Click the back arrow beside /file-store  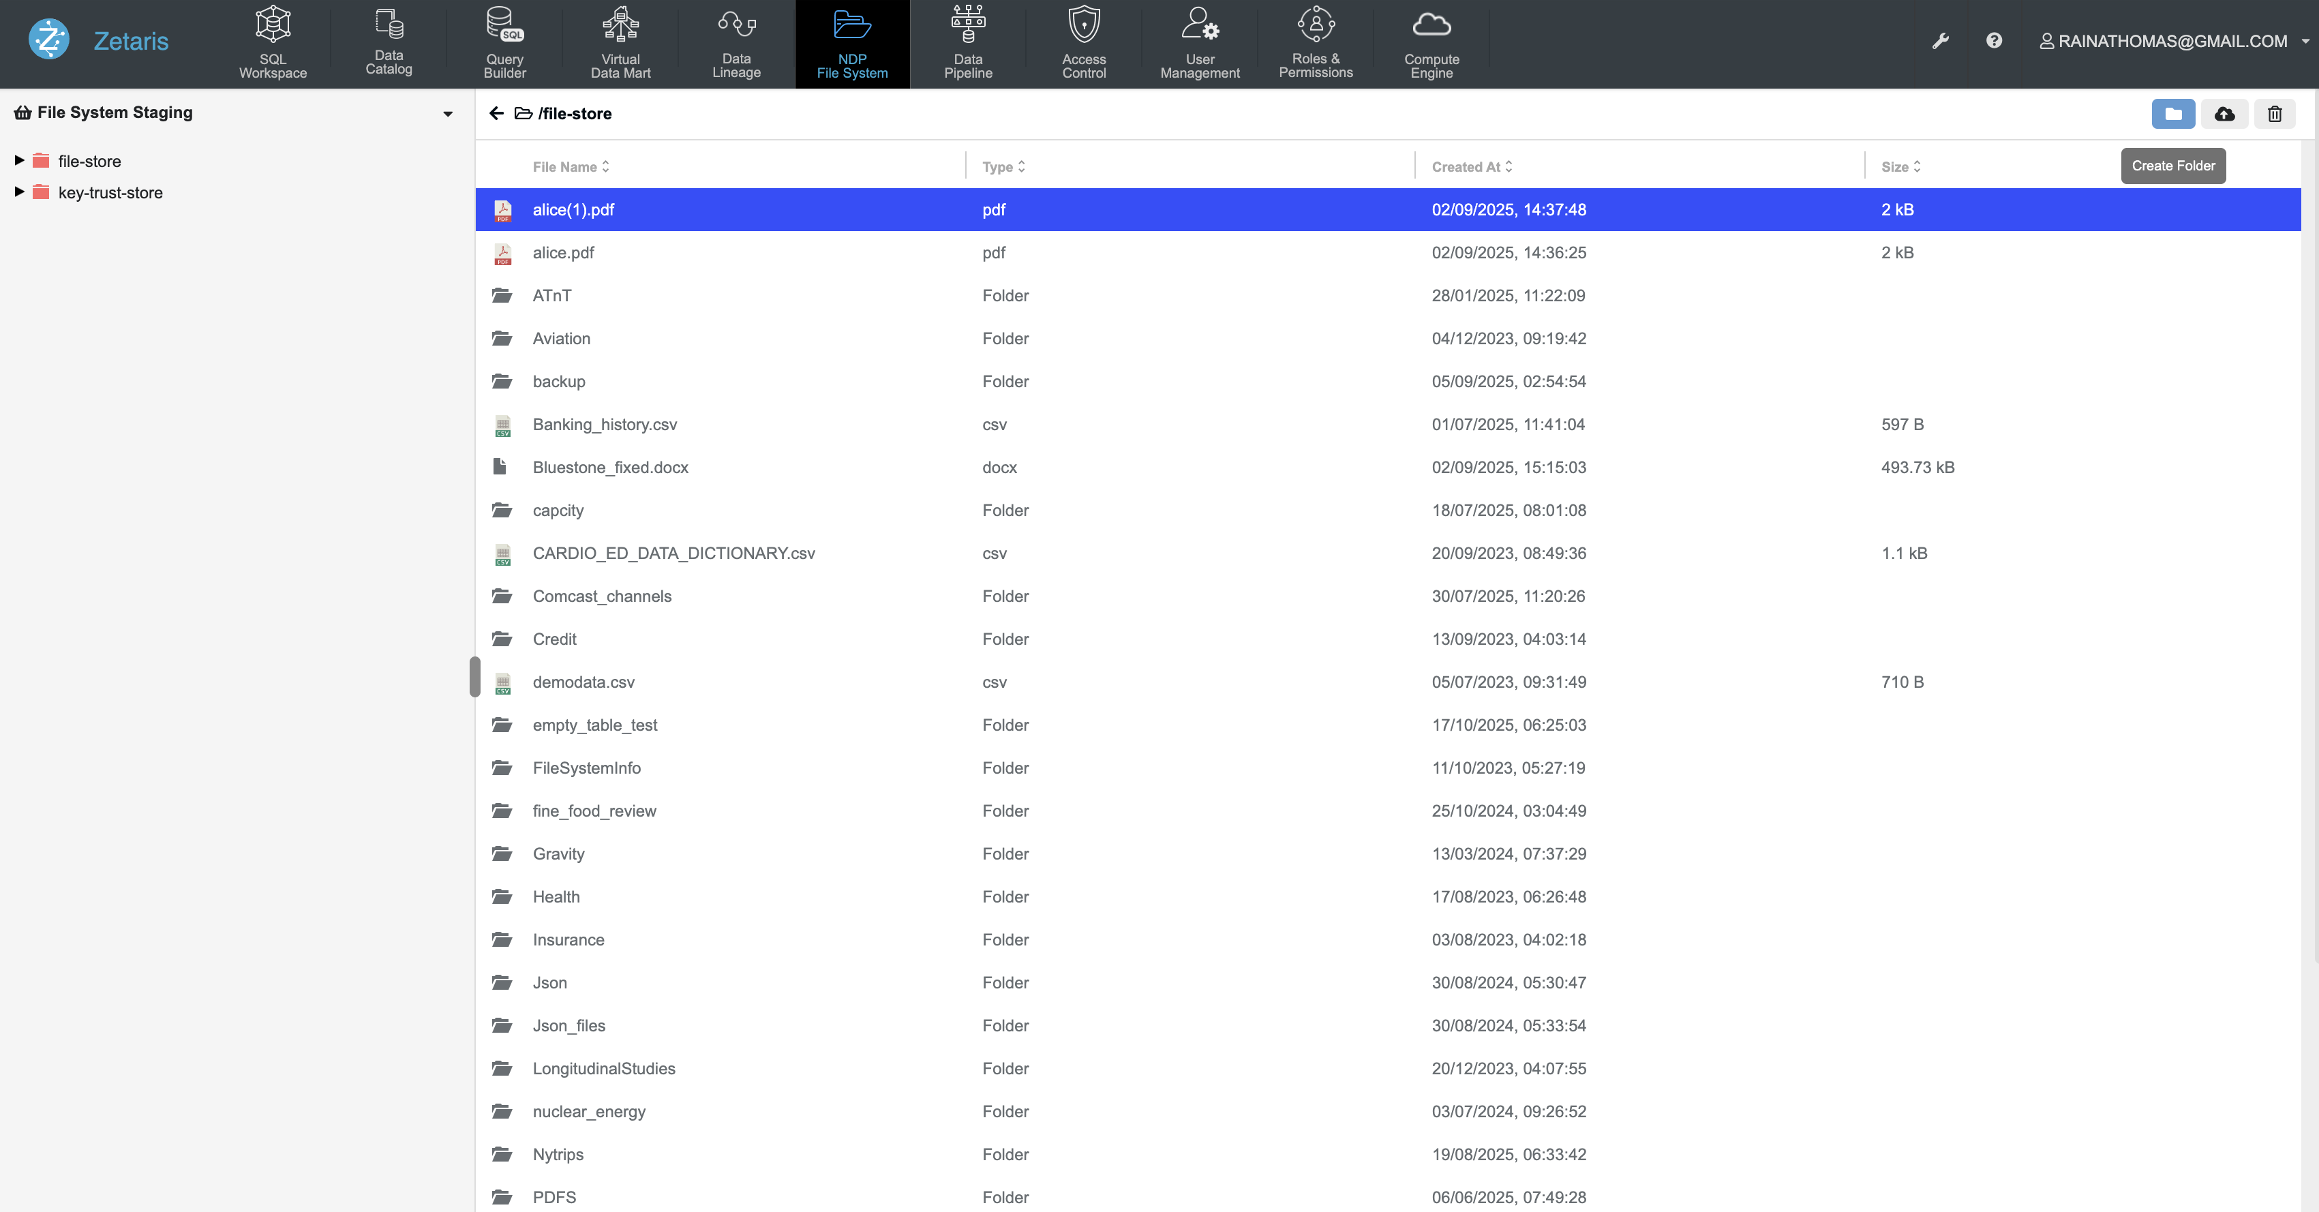click(496, 113)
